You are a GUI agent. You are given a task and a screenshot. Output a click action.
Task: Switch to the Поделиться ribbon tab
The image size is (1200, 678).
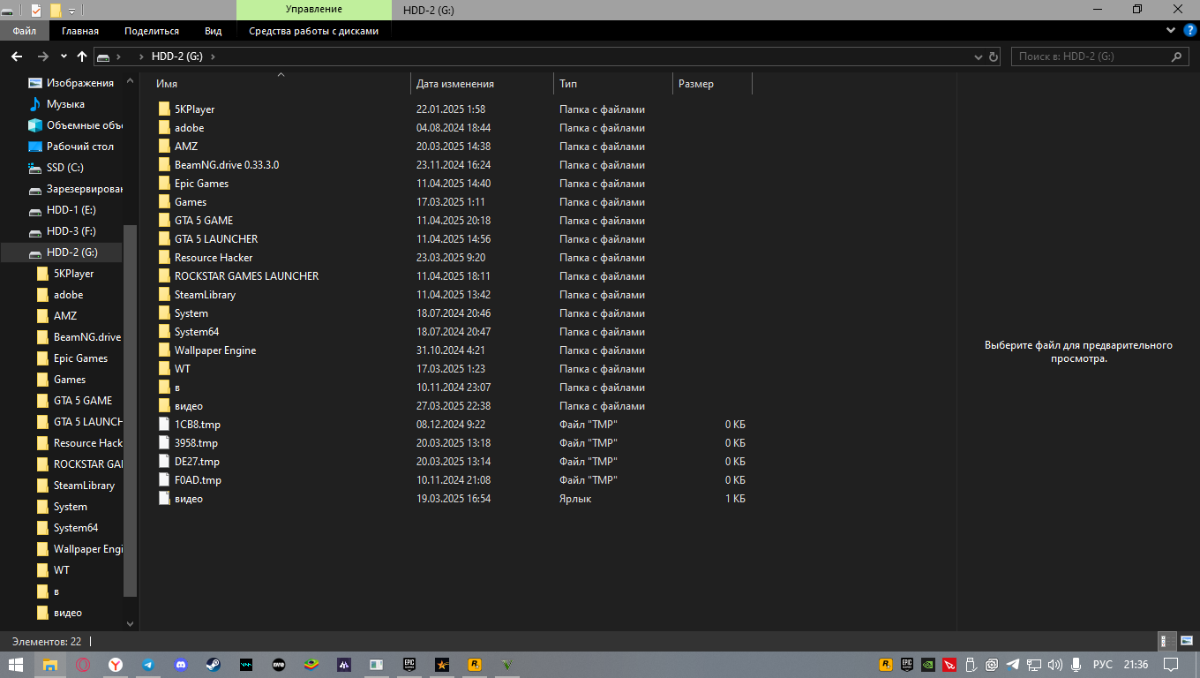click(x=152, y=31)
